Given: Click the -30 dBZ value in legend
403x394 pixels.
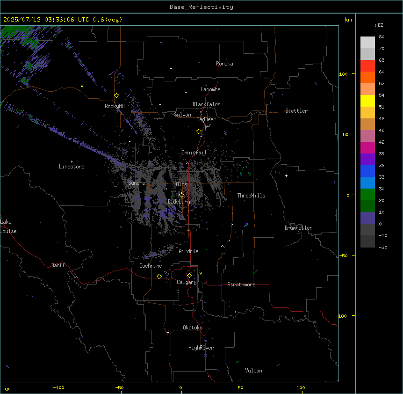Looking at the screenshot, I should 383,248.
